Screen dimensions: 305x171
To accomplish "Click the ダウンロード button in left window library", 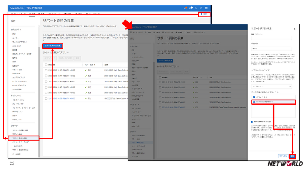I will [x=50, y=58].
